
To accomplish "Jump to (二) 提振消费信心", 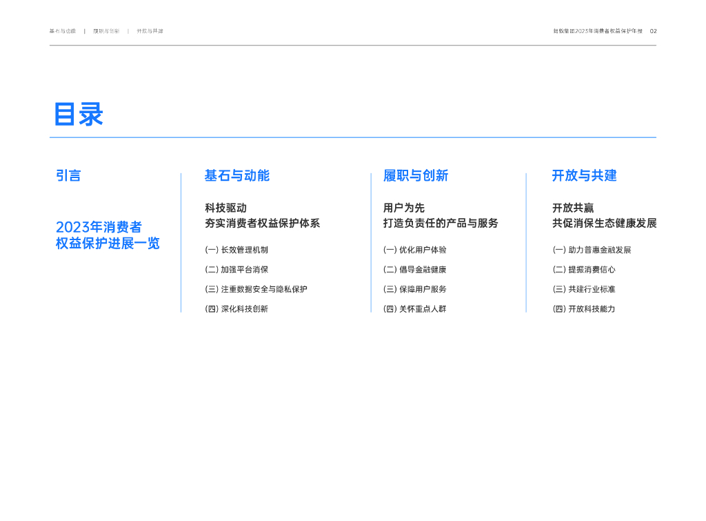I will click(584, 270).
